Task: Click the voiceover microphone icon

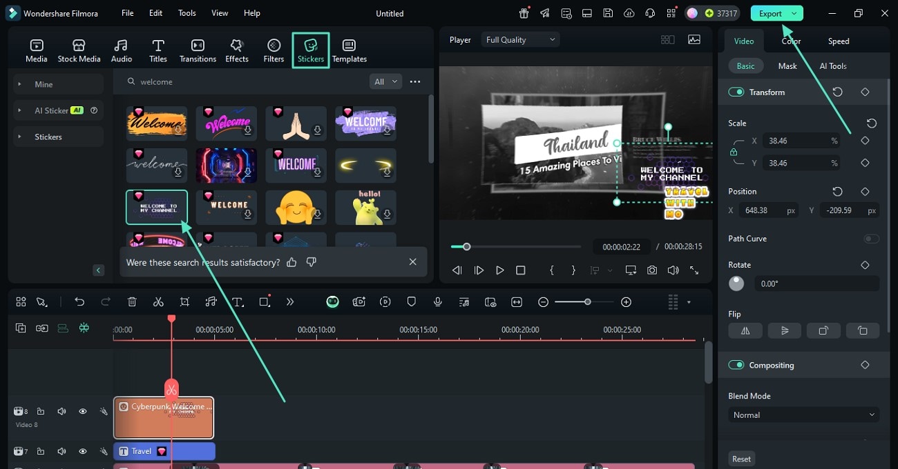Action: [x=437, y=302]
